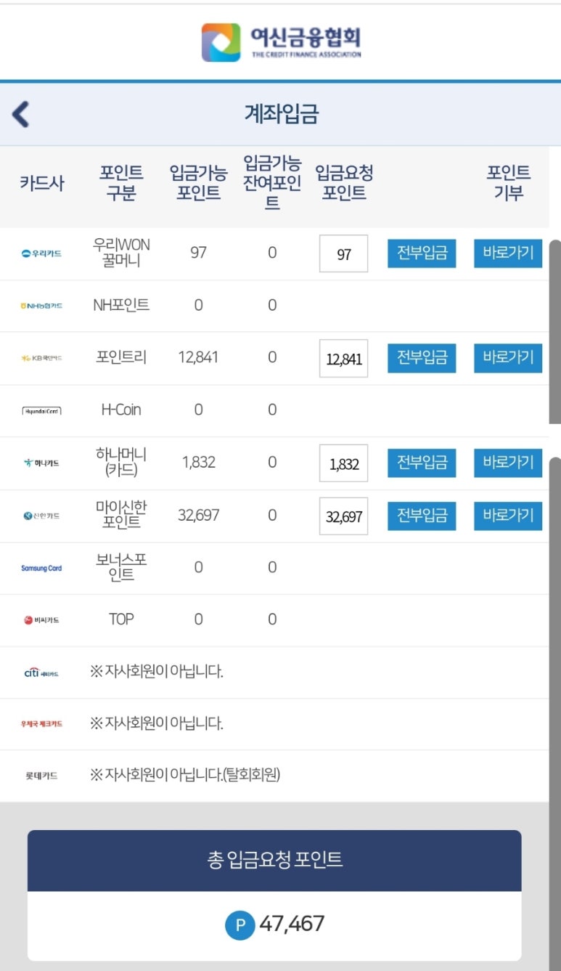
Task: Click the 계좌입금 page title
Action: click(x=281, y=114)
